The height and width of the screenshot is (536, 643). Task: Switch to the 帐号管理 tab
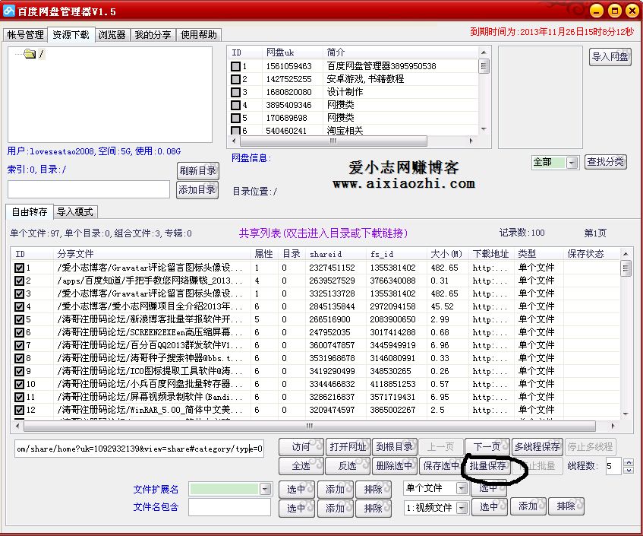click(26, 35)
